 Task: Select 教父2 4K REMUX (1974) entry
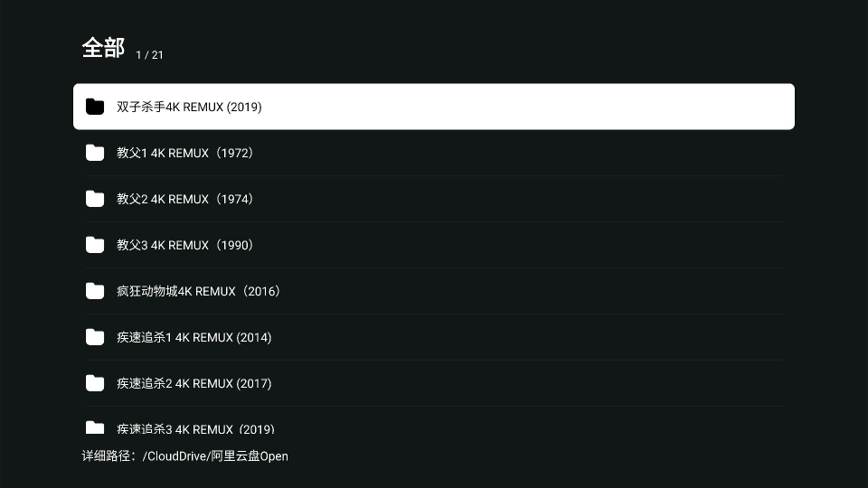185,199
